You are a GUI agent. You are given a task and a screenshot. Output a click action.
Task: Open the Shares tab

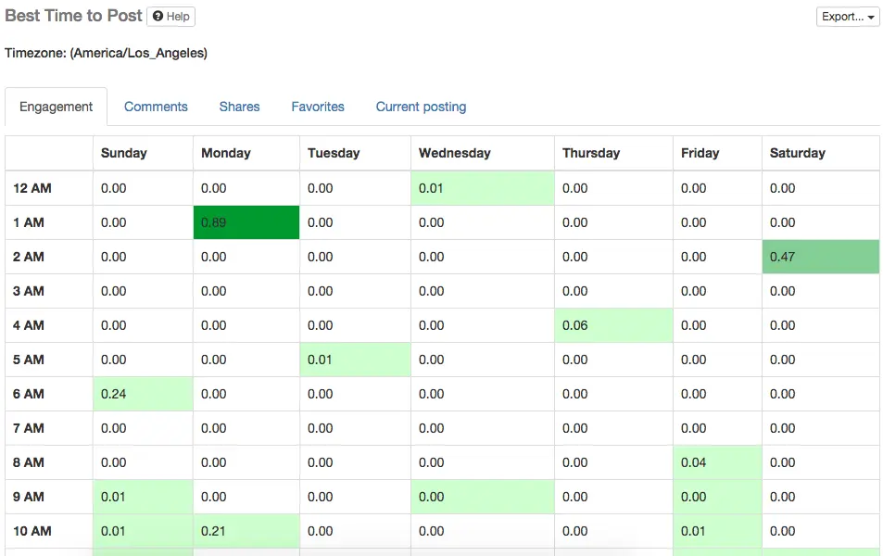[239, 107]
